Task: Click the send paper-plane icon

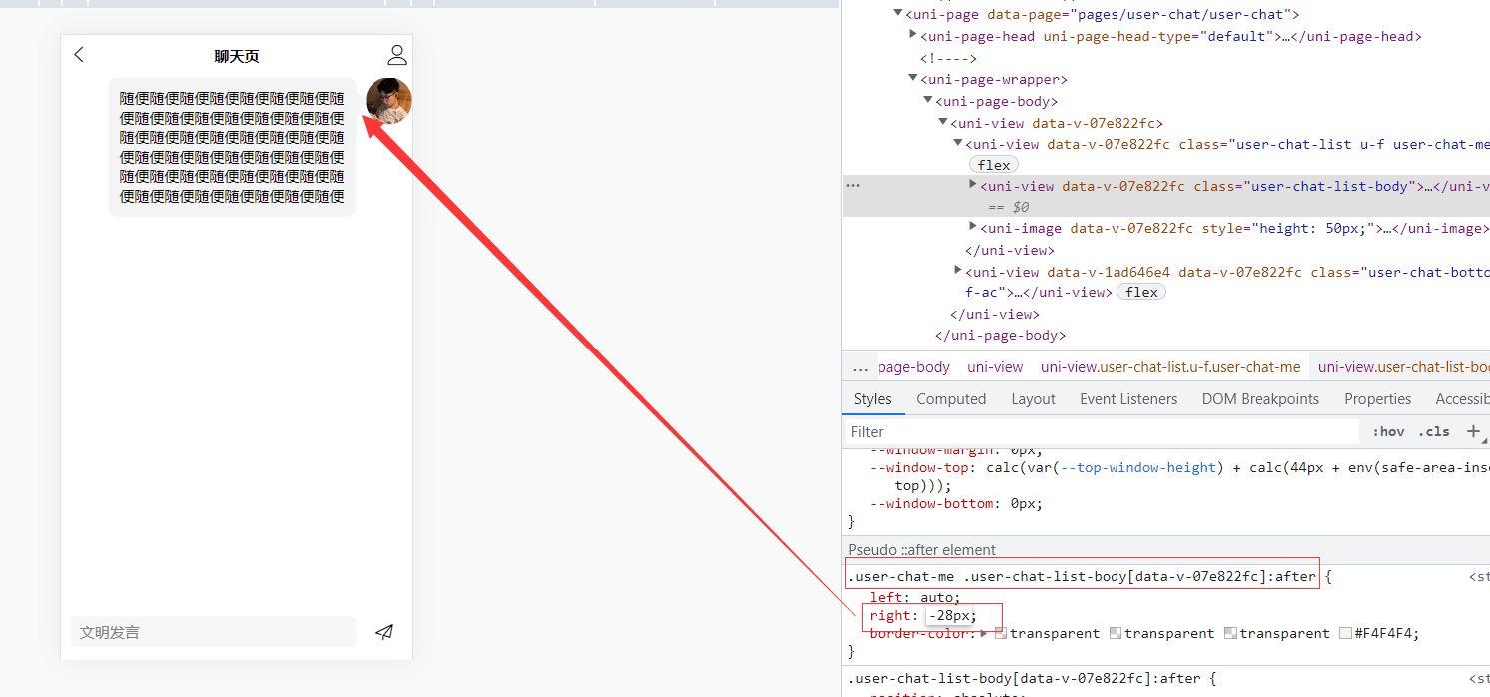Action: [x=384, y=632]
